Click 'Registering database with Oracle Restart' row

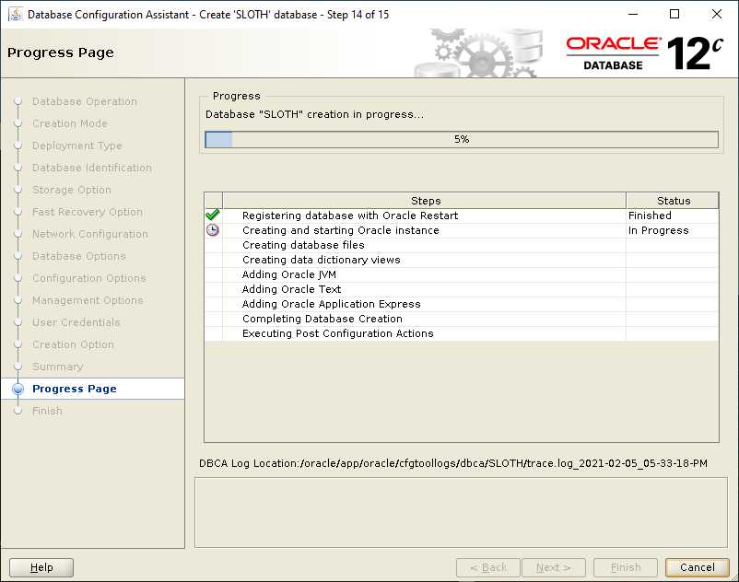462,215
